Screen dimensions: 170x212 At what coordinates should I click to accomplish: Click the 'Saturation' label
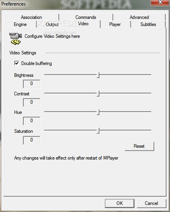[24, 131]
